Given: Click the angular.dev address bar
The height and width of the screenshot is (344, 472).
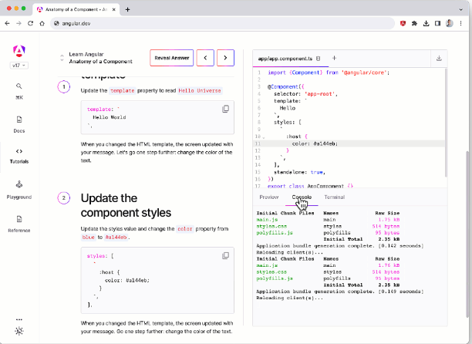Looking at the screenshot, I should tap(222, 23).
